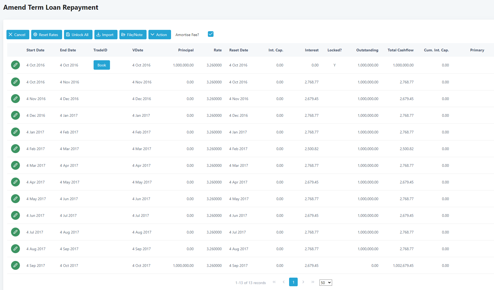The width and height of the screenshot is (494, 290).
Task: Go to next page arrow
Action: pyautogui.click(x=303, y=282)
